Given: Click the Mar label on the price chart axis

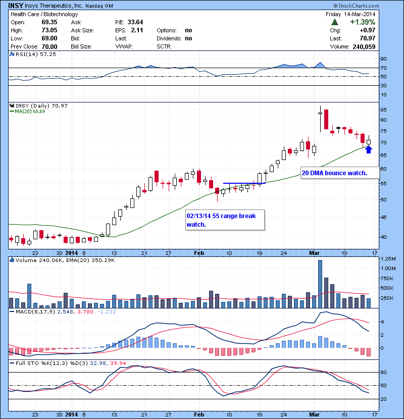Looking at the screenshot, I should [x=315, y=253].
